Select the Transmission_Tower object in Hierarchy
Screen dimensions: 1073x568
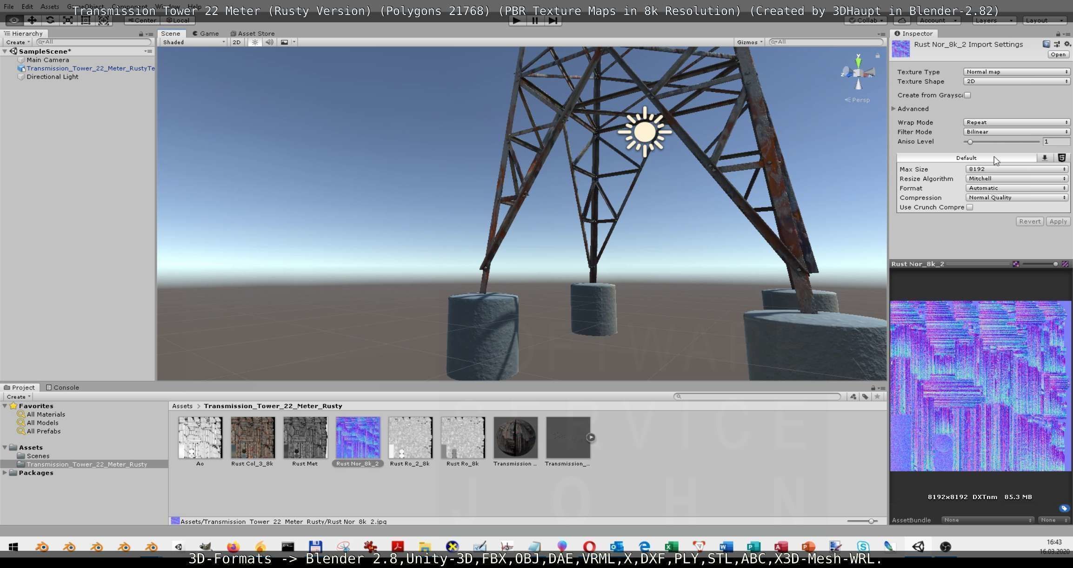90,68
